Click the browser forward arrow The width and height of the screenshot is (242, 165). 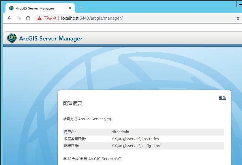tap(19, 18)
